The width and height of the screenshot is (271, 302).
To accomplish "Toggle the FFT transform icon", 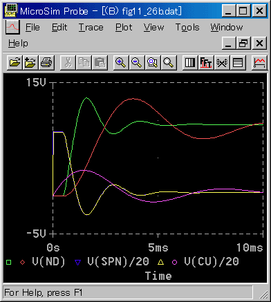I will coord(206,62).
